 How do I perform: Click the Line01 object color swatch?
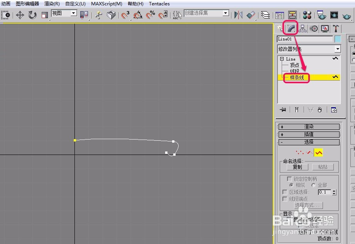[338, 39]
